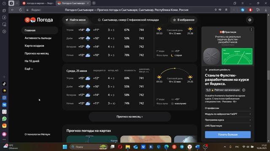Screen dimensions: 270x151
Task: Open the taskbar clock and date
Action: tap(262, 147)
